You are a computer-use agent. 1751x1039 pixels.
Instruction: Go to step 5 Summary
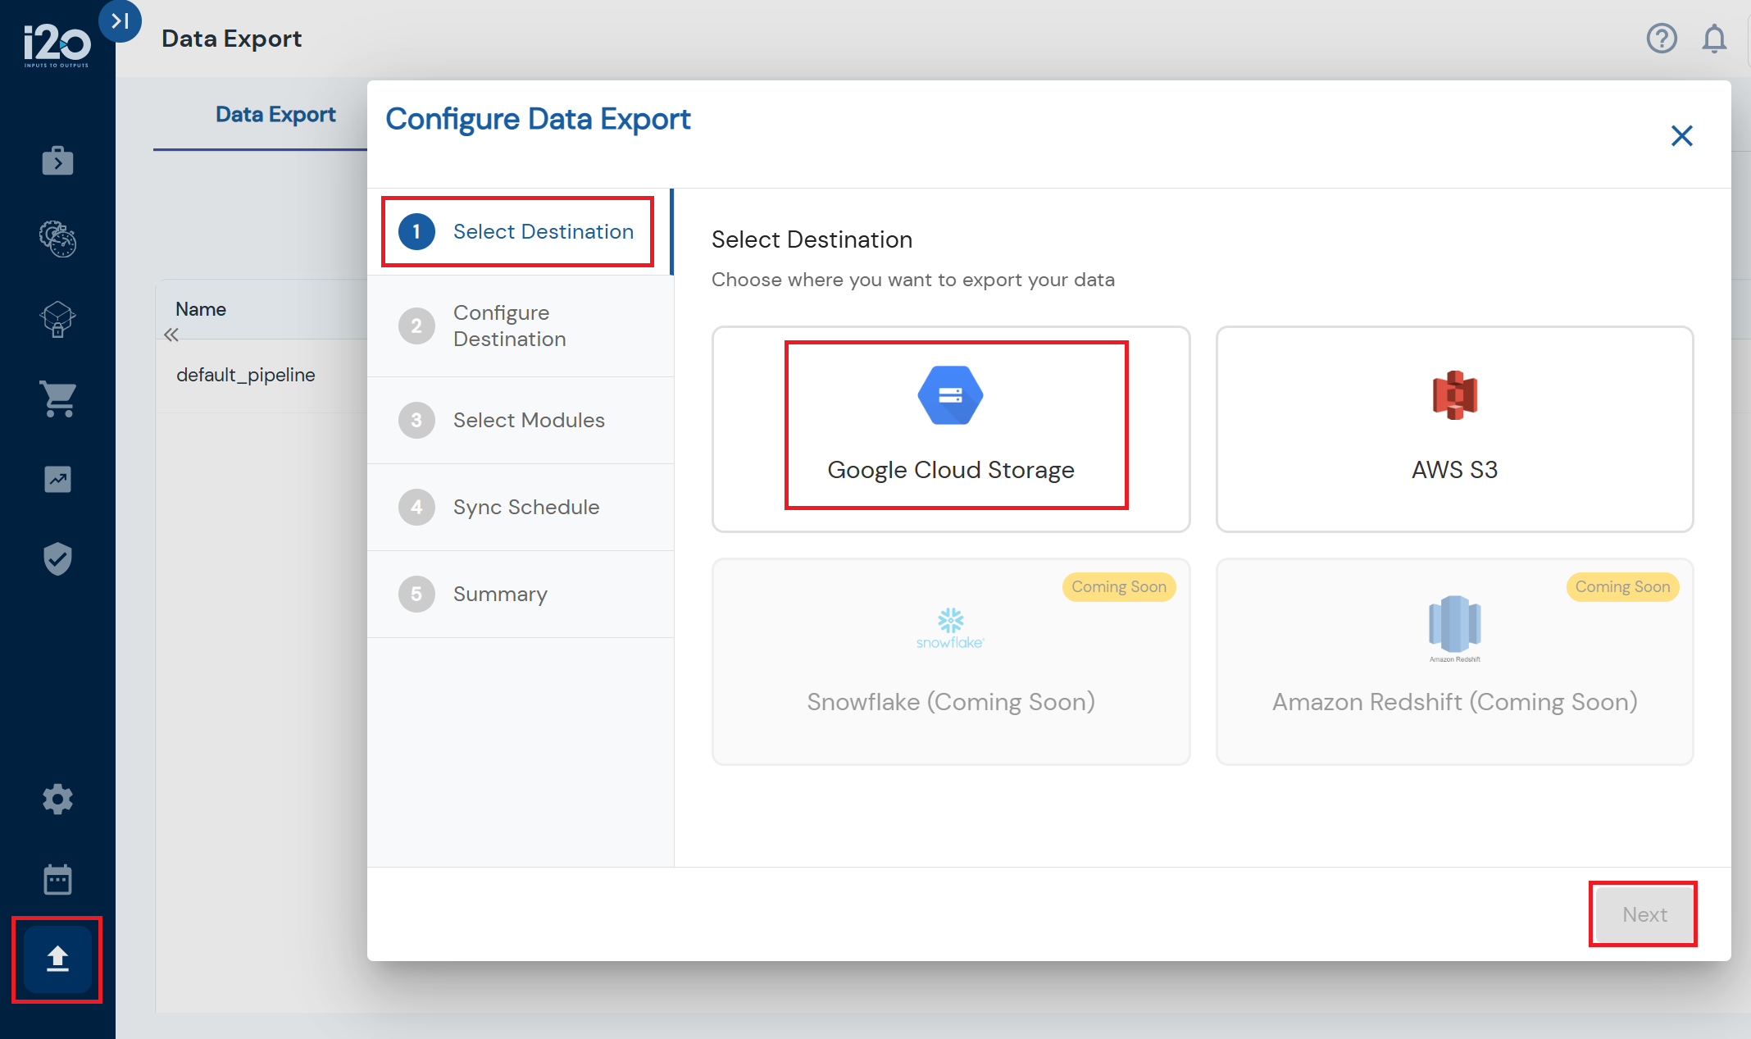coord(520,594)
